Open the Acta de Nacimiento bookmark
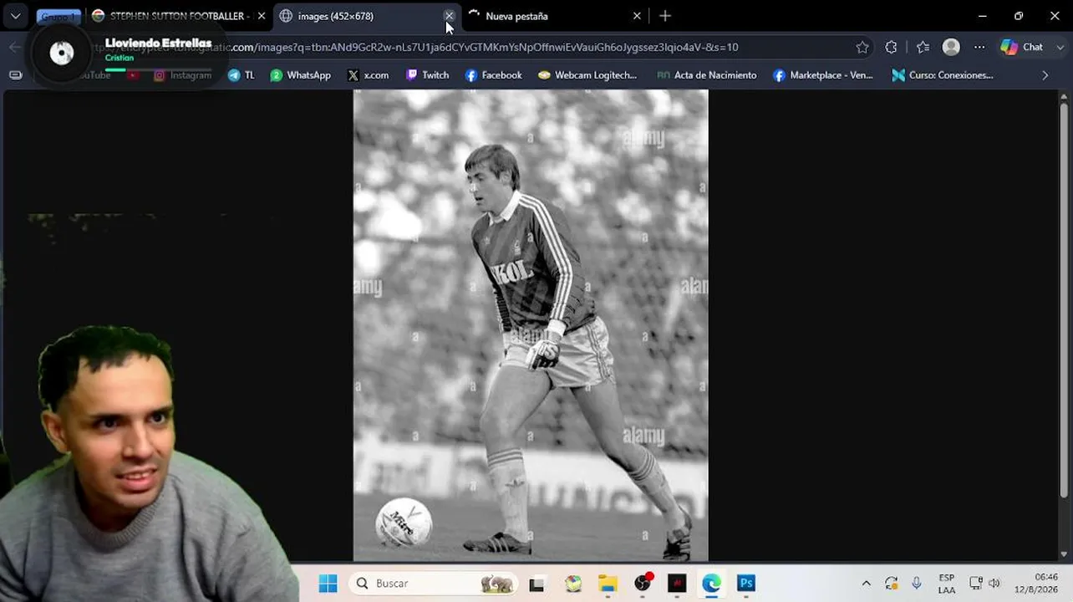 (x=706, y=75)
